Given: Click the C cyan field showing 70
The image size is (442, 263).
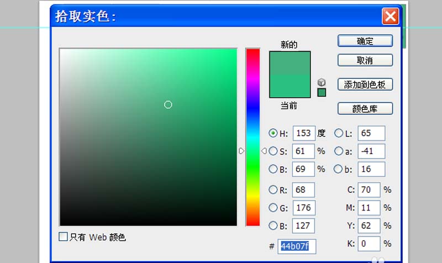Looking at the screenshot, I should click(369, 190).
